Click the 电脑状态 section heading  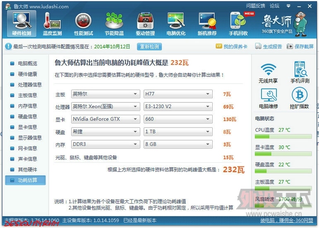pyautogui.click(x=264, y=119)
